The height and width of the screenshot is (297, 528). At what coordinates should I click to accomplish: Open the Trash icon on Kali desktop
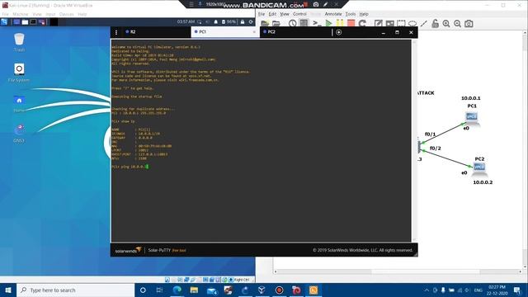[19, 40]
